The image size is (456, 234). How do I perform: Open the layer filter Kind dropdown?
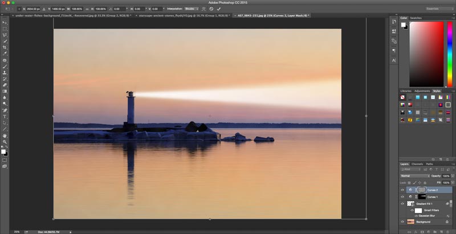410,169
